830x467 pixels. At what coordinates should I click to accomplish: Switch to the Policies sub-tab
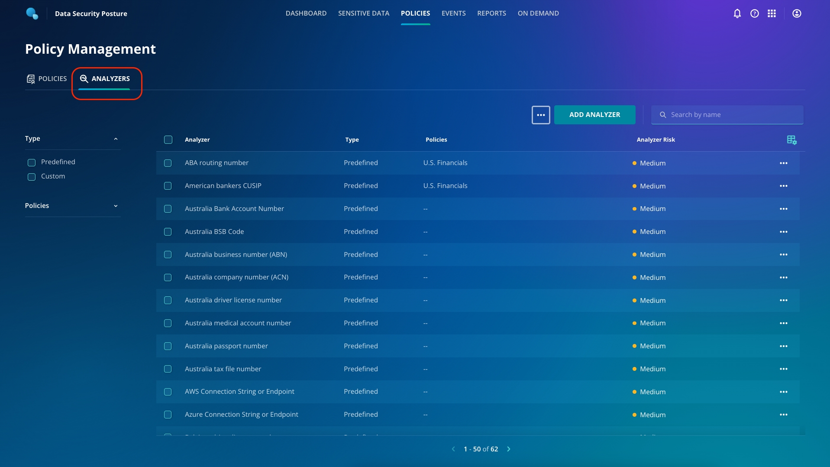(x=47, y=78)
